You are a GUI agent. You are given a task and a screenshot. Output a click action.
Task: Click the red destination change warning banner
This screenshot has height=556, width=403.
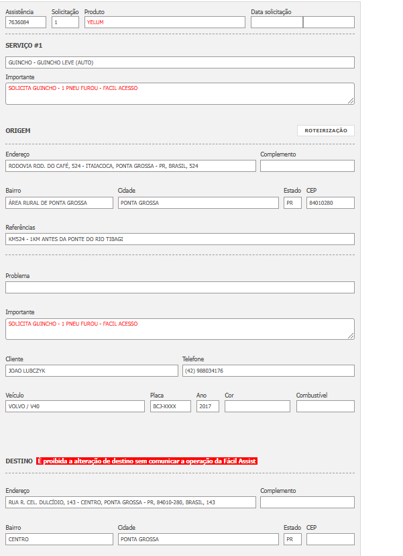click(147, 461)
